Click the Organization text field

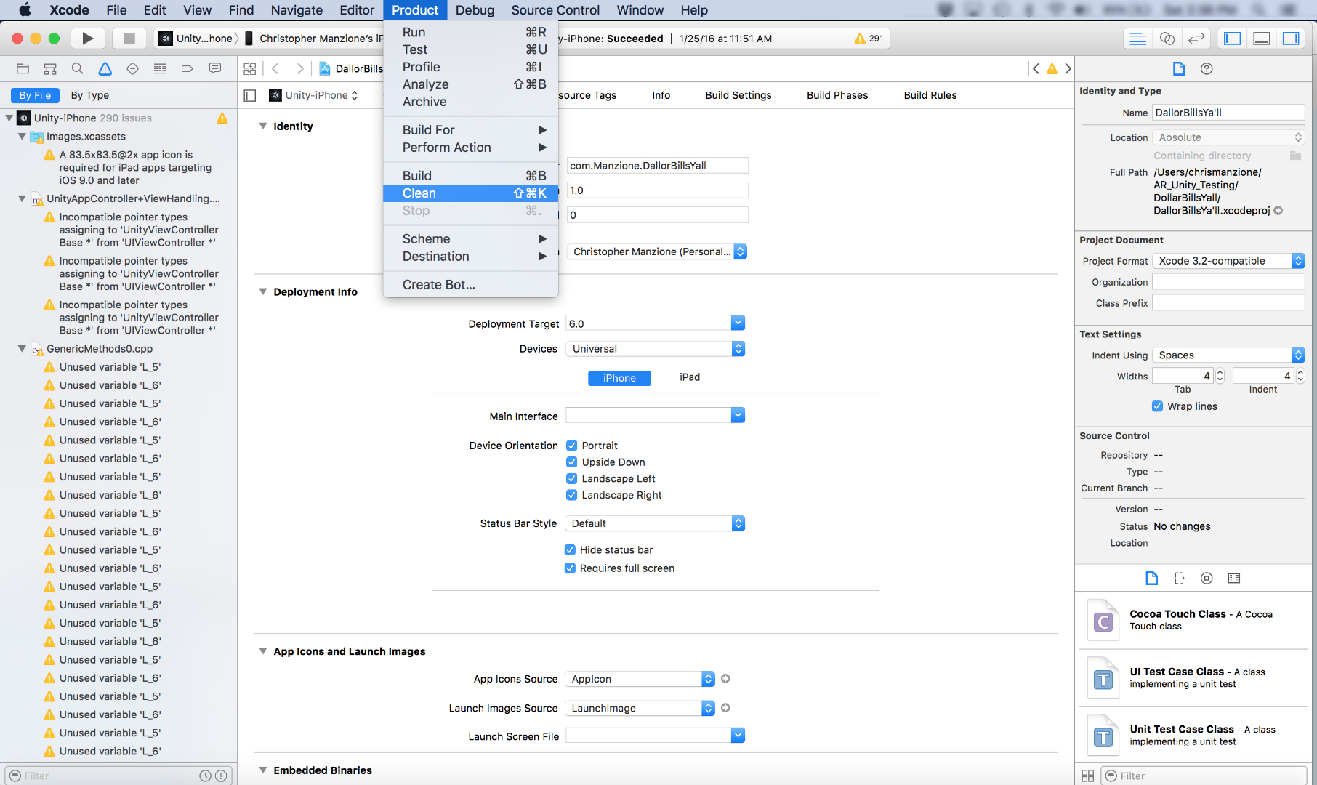[1228, 282]
